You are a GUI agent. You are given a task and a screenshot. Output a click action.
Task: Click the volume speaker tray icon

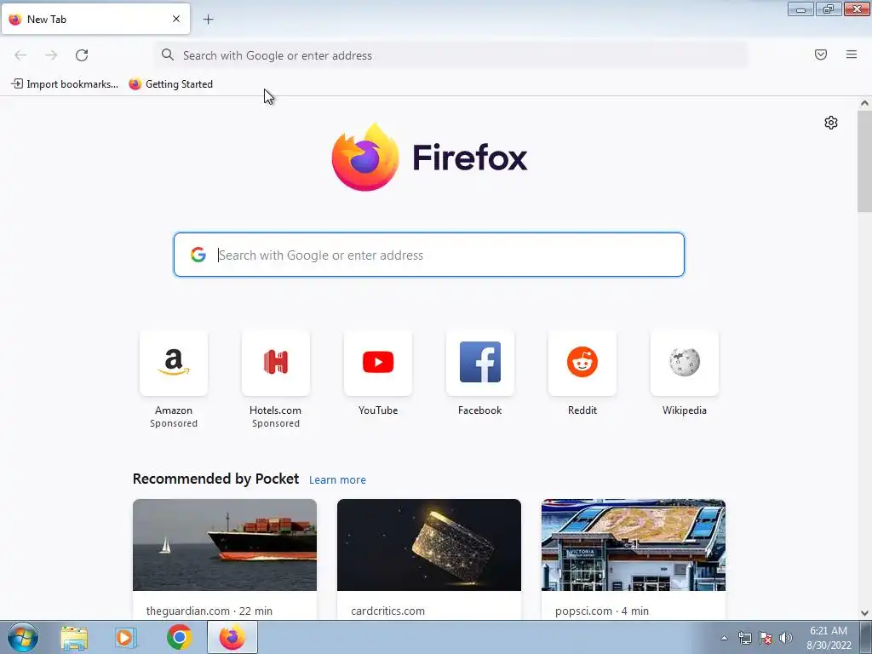pyautogui.click(x=786, y=638)
